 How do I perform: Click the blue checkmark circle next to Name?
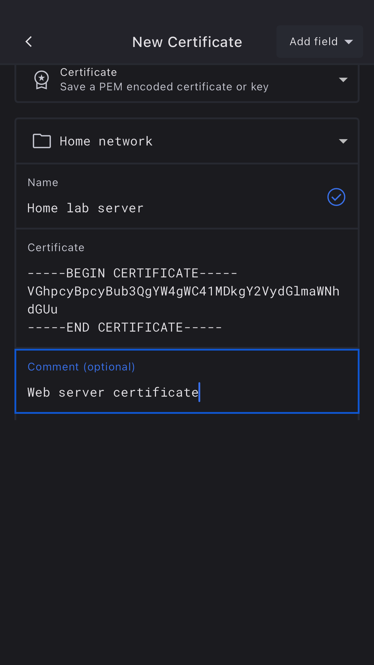[x=336, y=197]
